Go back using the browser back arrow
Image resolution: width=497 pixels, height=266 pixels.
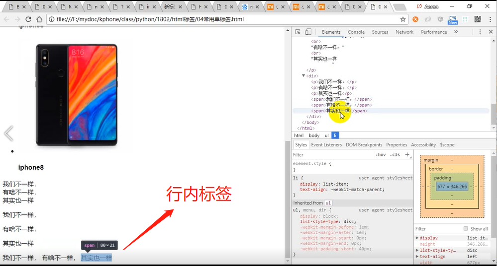click(x=6, y=19)
